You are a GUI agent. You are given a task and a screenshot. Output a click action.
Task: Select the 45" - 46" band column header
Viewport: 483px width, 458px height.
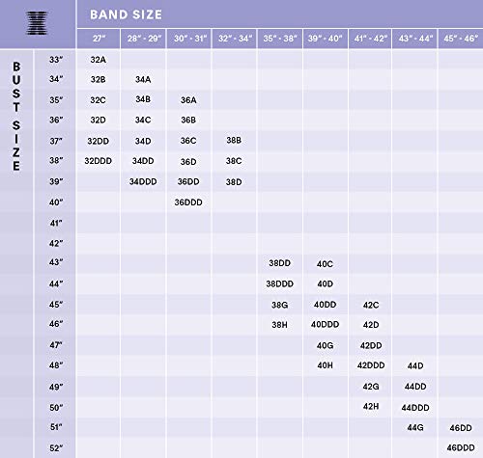[x=461, y=39]
